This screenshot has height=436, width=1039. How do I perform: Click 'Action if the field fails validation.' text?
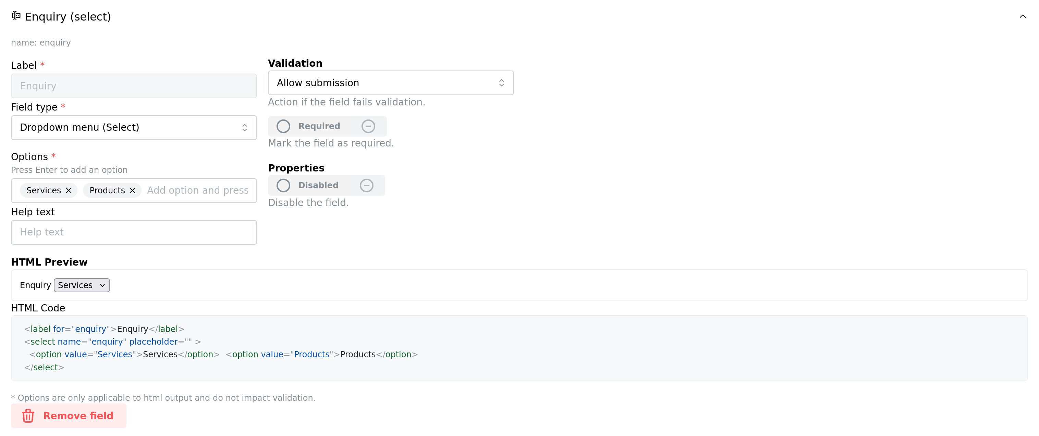pyautogui.click(x=346, y=102)
